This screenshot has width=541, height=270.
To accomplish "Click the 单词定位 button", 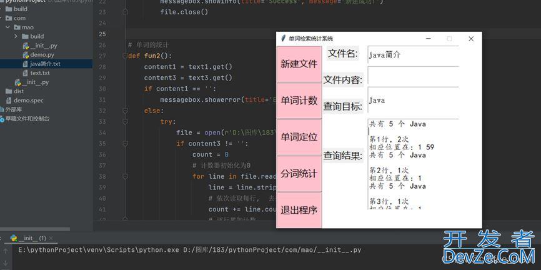I will tap(299, 137).
